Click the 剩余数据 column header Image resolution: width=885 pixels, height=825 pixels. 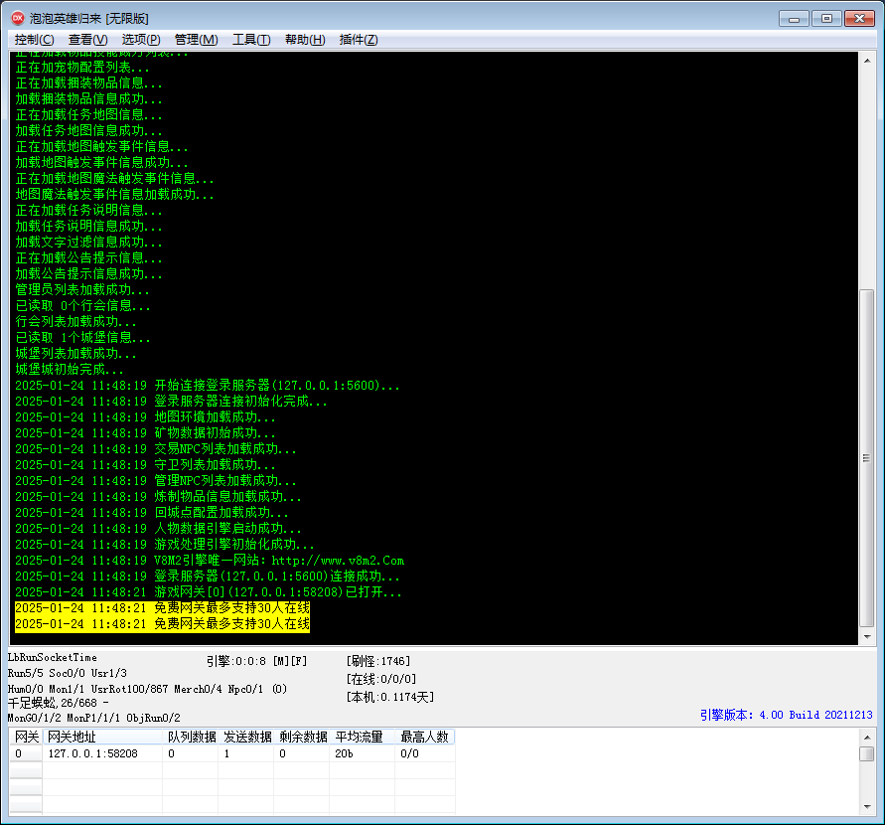(x=303, y=737)
